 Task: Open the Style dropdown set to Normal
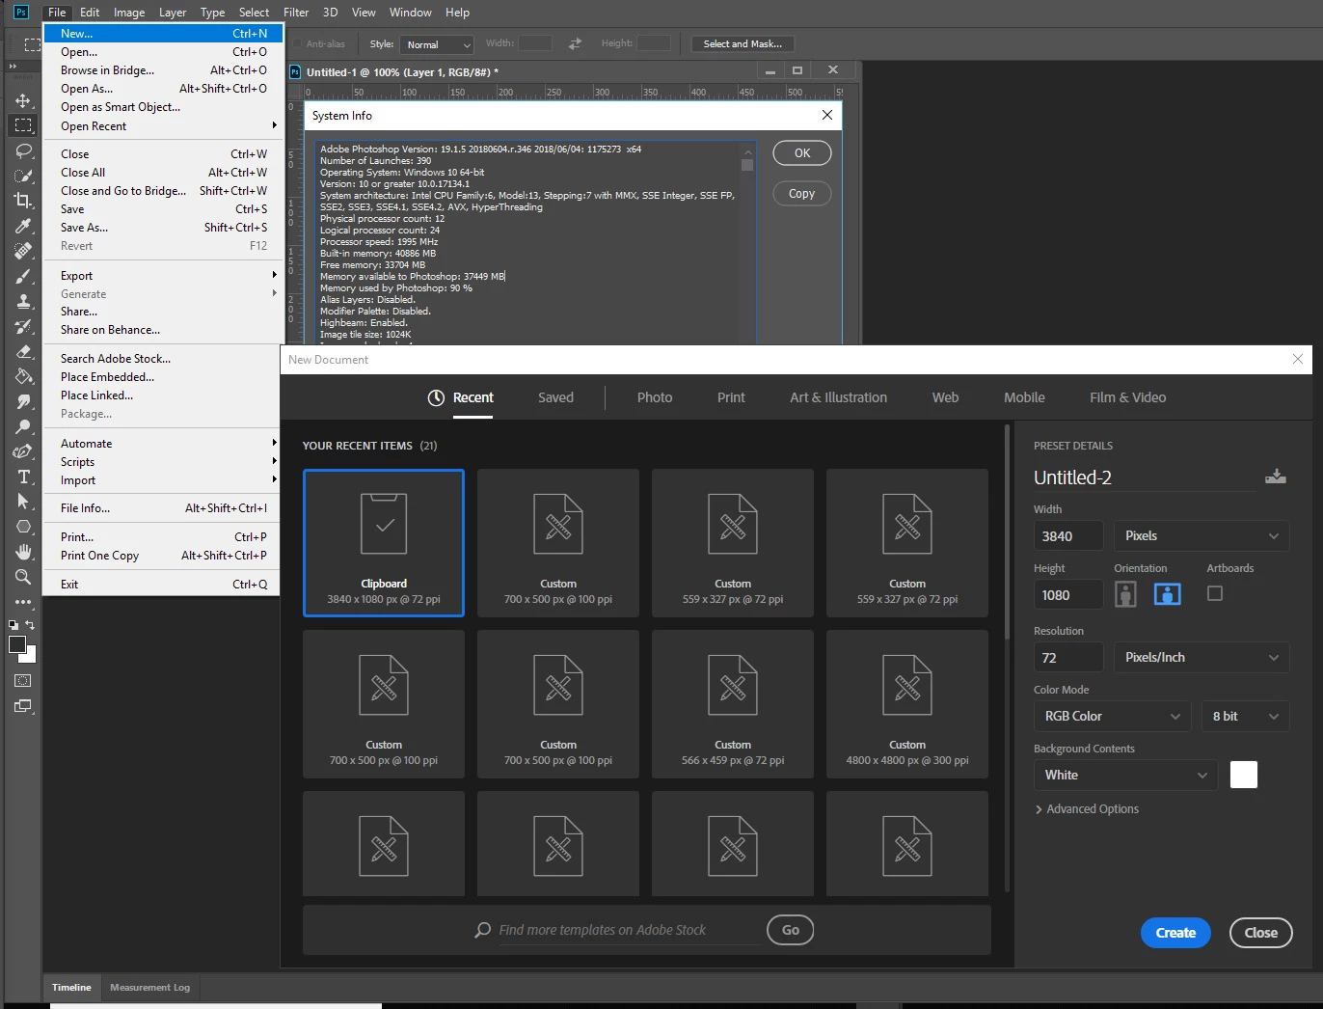(437, 44)
